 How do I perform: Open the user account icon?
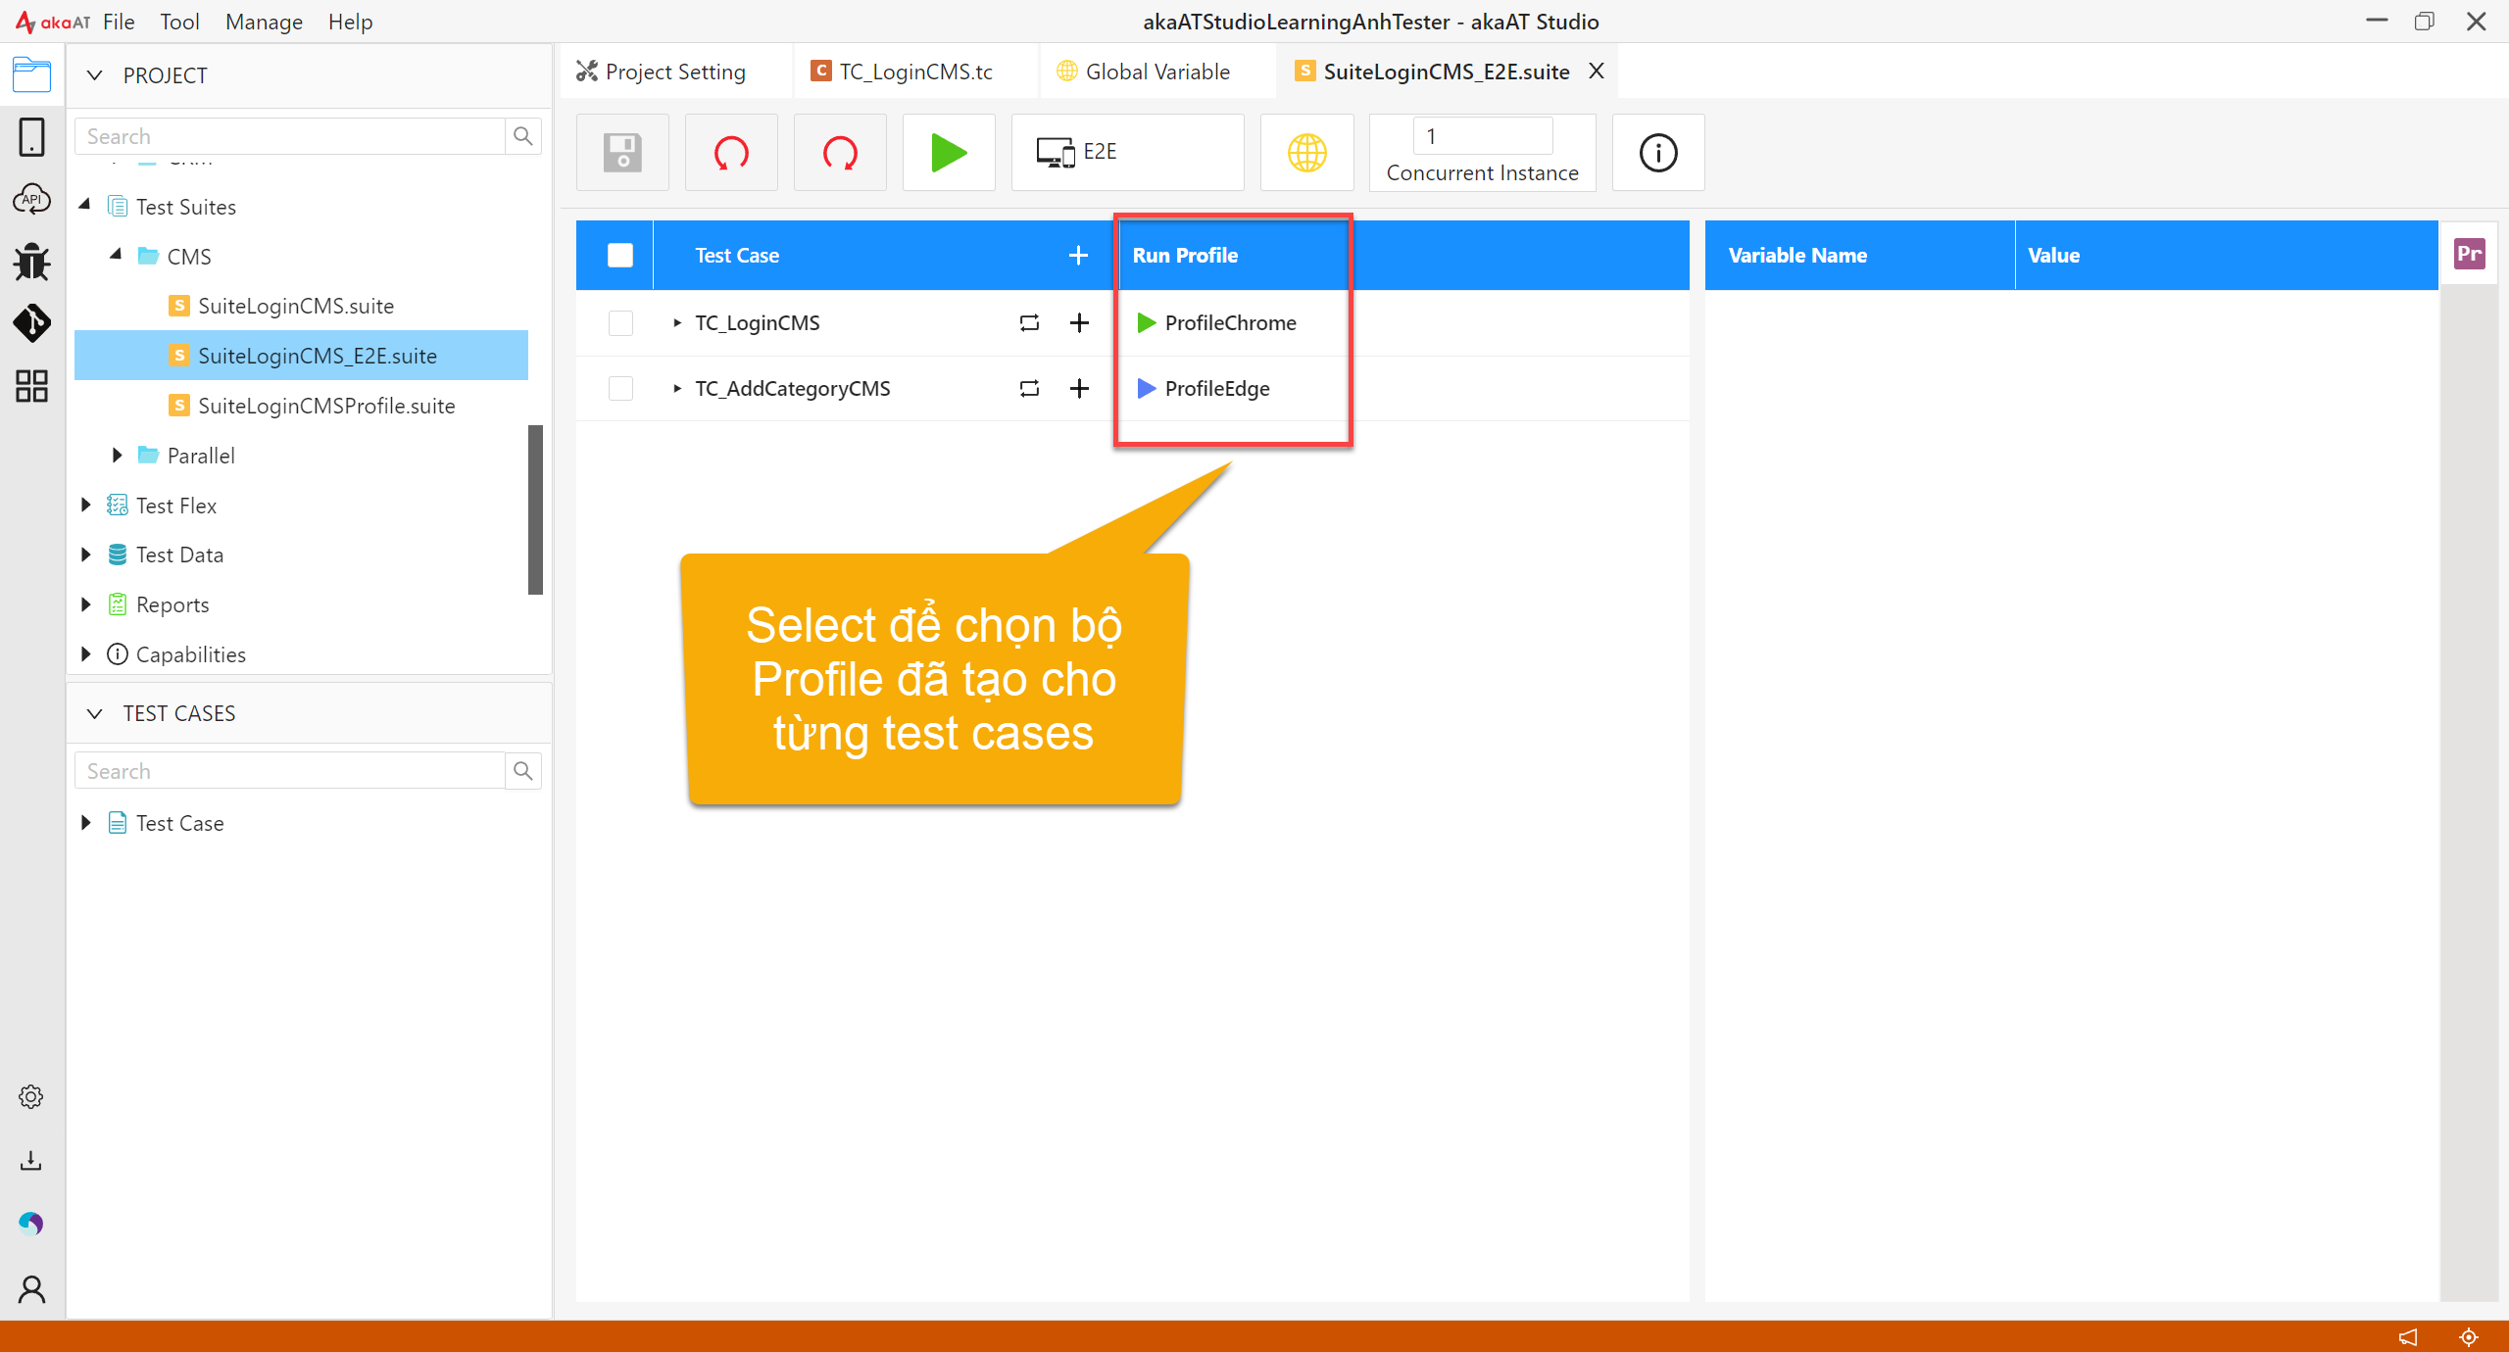31,1289
